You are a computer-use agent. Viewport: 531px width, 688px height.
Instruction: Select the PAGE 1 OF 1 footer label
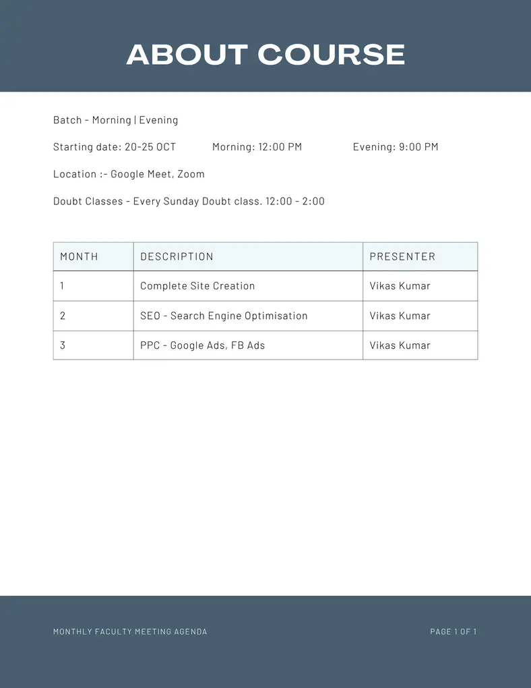[453, 632]
